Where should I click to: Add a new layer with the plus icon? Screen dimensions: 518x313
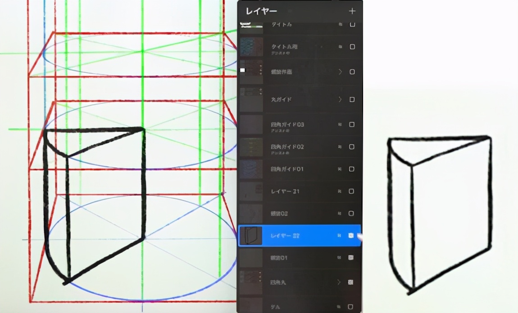pyautogui.click(x=352, y=11)
